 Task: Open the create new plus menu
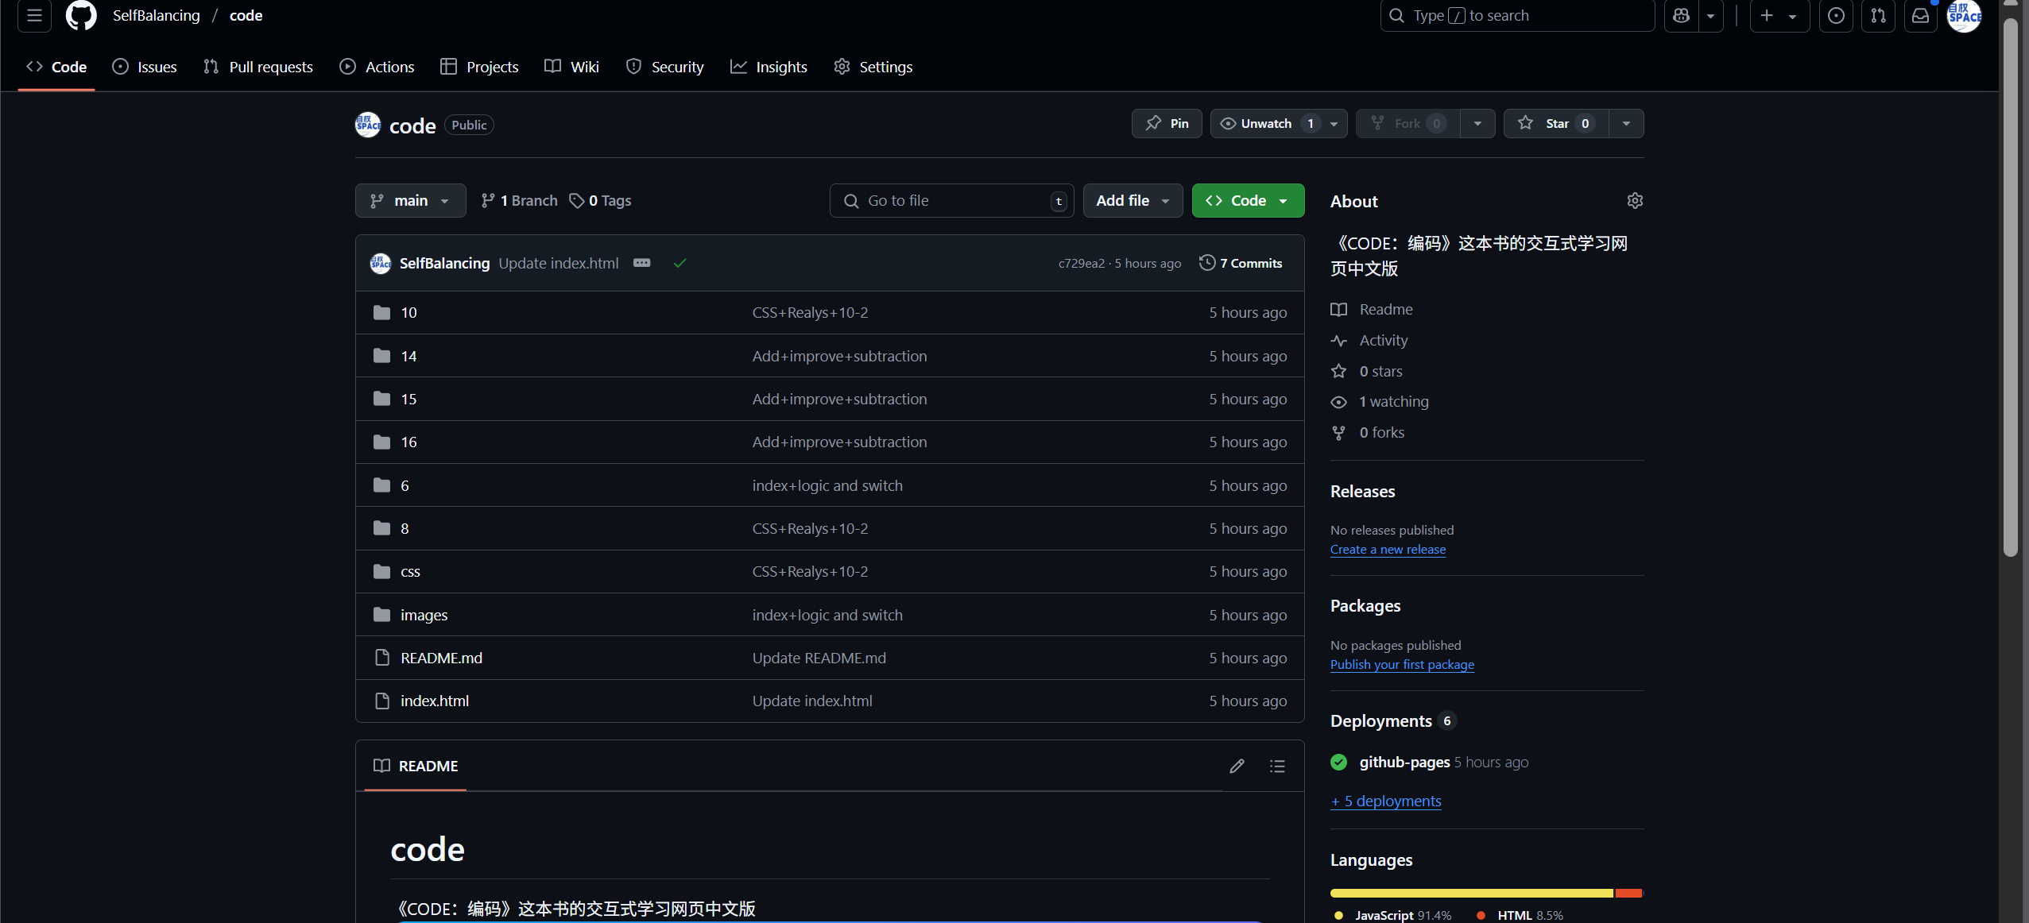(1779, 16)
